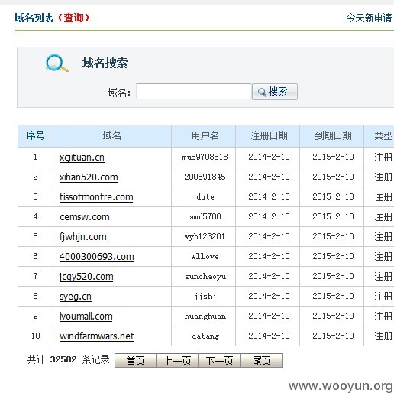Focus the 域名 search input field
394x393 pixels.
(x=194, y=91)
